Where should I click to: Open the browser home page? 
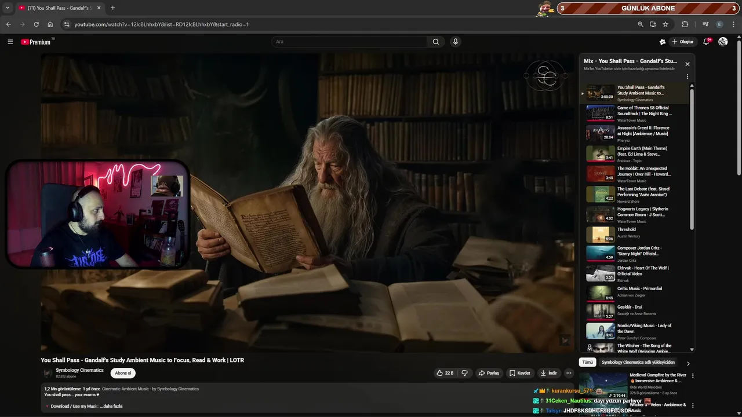(50, 24)
